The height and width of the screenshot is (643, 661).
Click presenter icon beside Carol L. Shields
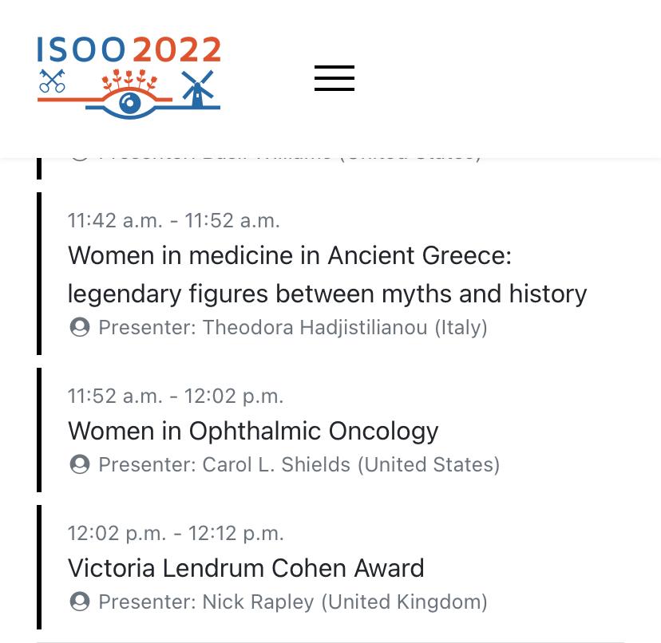(x=79, y=464)
